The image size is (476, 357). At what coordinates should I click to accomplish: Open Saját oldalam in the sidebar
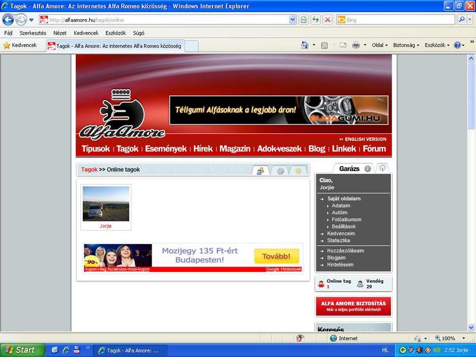point(344,199)
